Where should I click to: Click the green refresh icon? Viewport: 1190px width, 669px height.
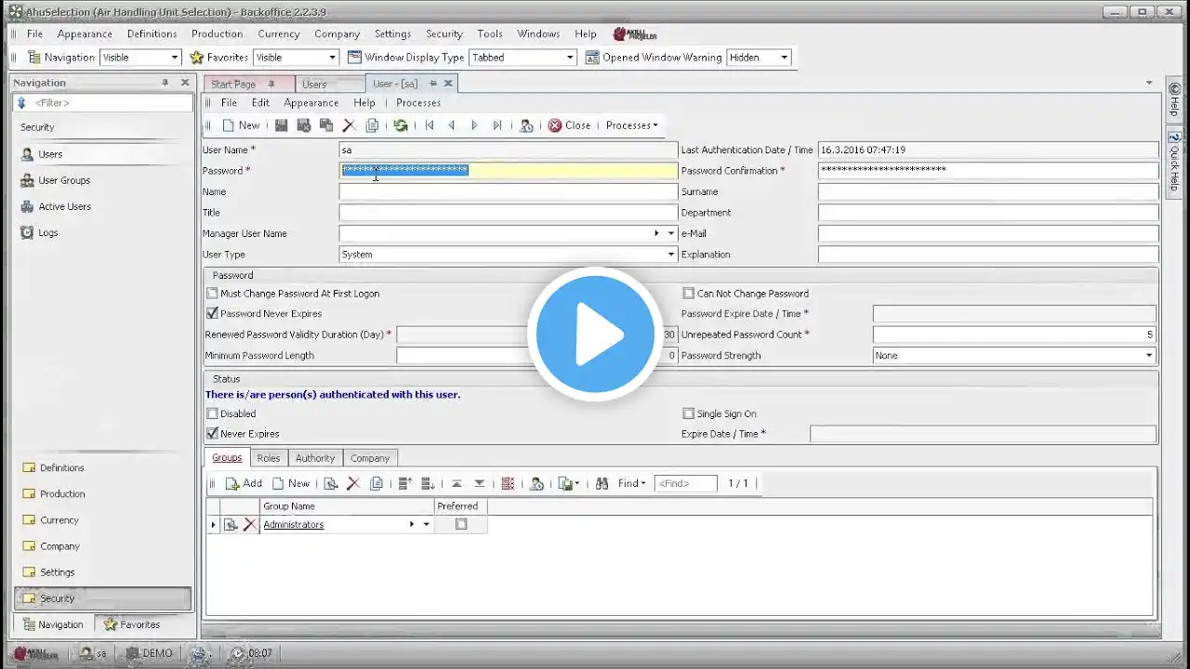click(x=401, y=125)
